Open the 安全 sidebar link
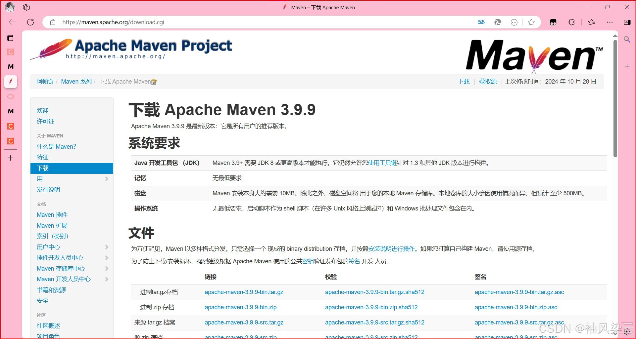The width and height of the screenshot is (636, 339). click(x=43, y=300)
